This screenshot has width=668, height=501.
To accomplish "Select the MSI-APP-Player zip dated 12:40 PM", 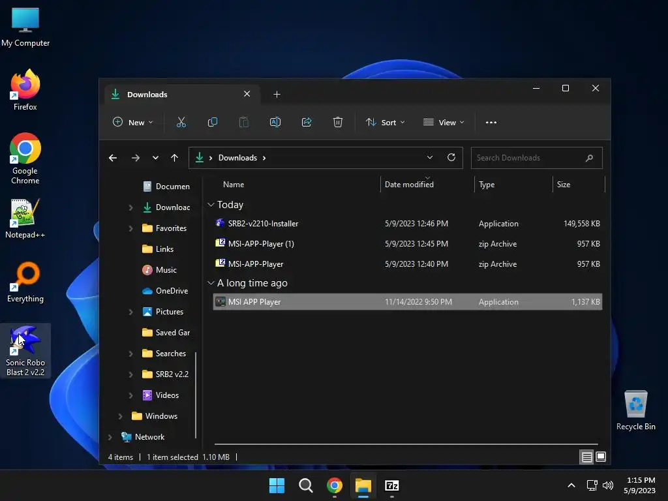I will coord(407,264).
